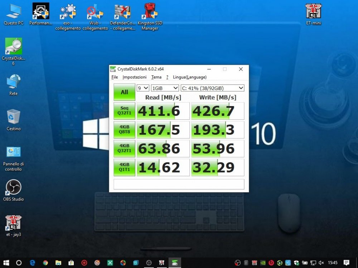This screenshot has height=268, width=358.
Task: Run the Seq Q32T1 test button
Action: [124, 111]
